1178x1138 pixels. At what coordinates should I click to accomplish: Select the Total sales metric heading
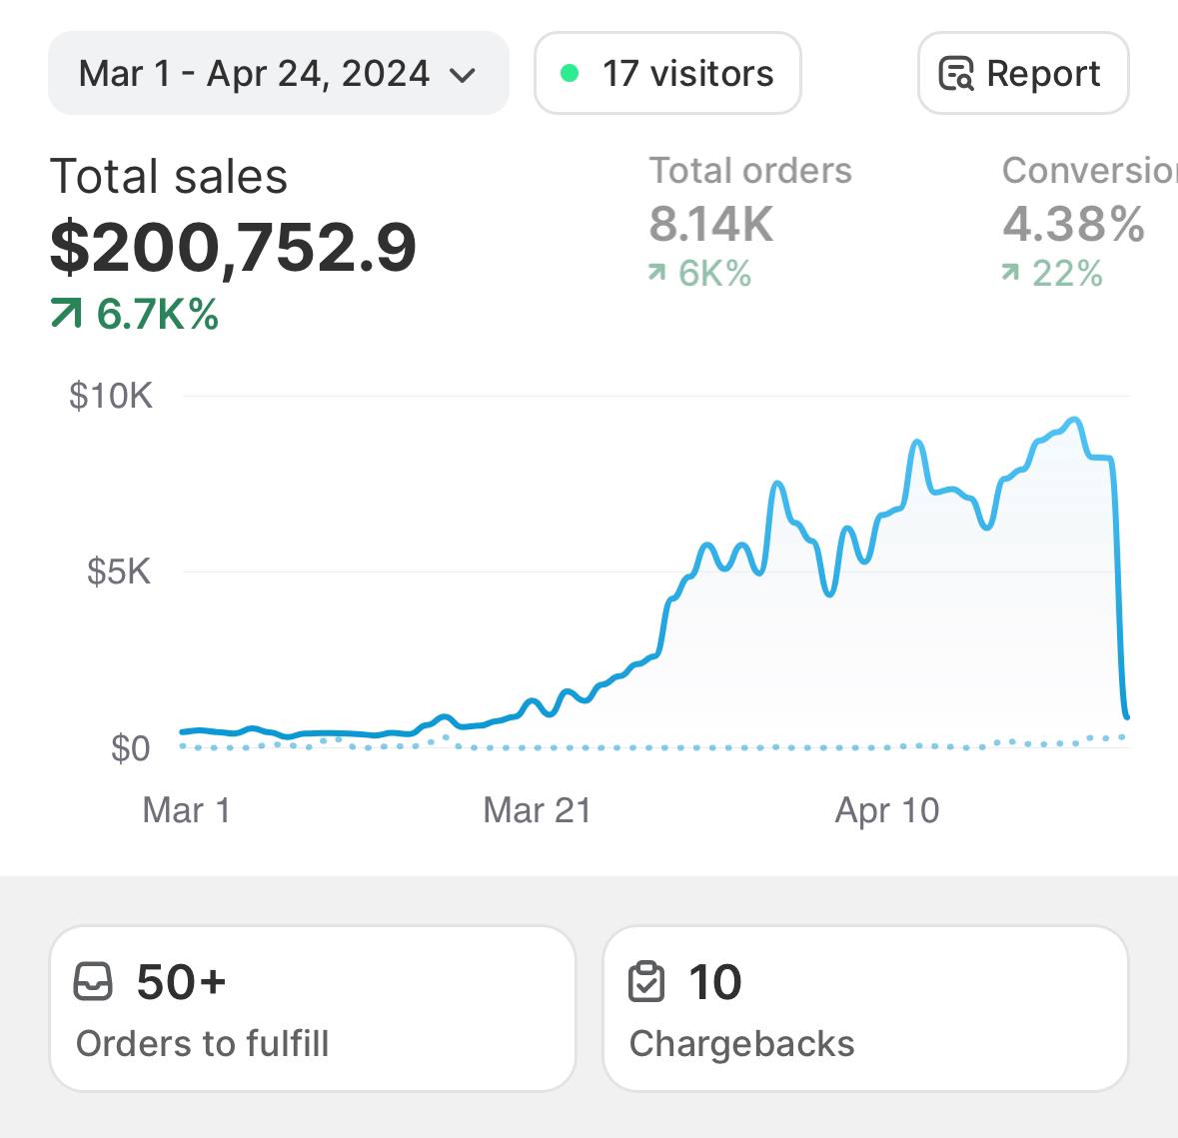pos(169,177)
